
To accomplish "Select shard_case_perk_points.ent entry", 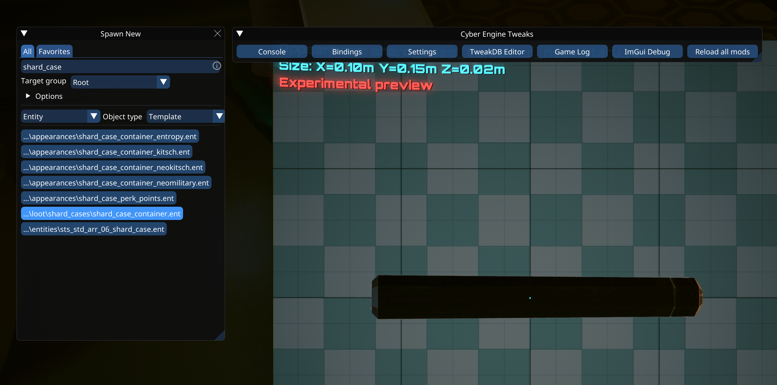I will 98,198.
